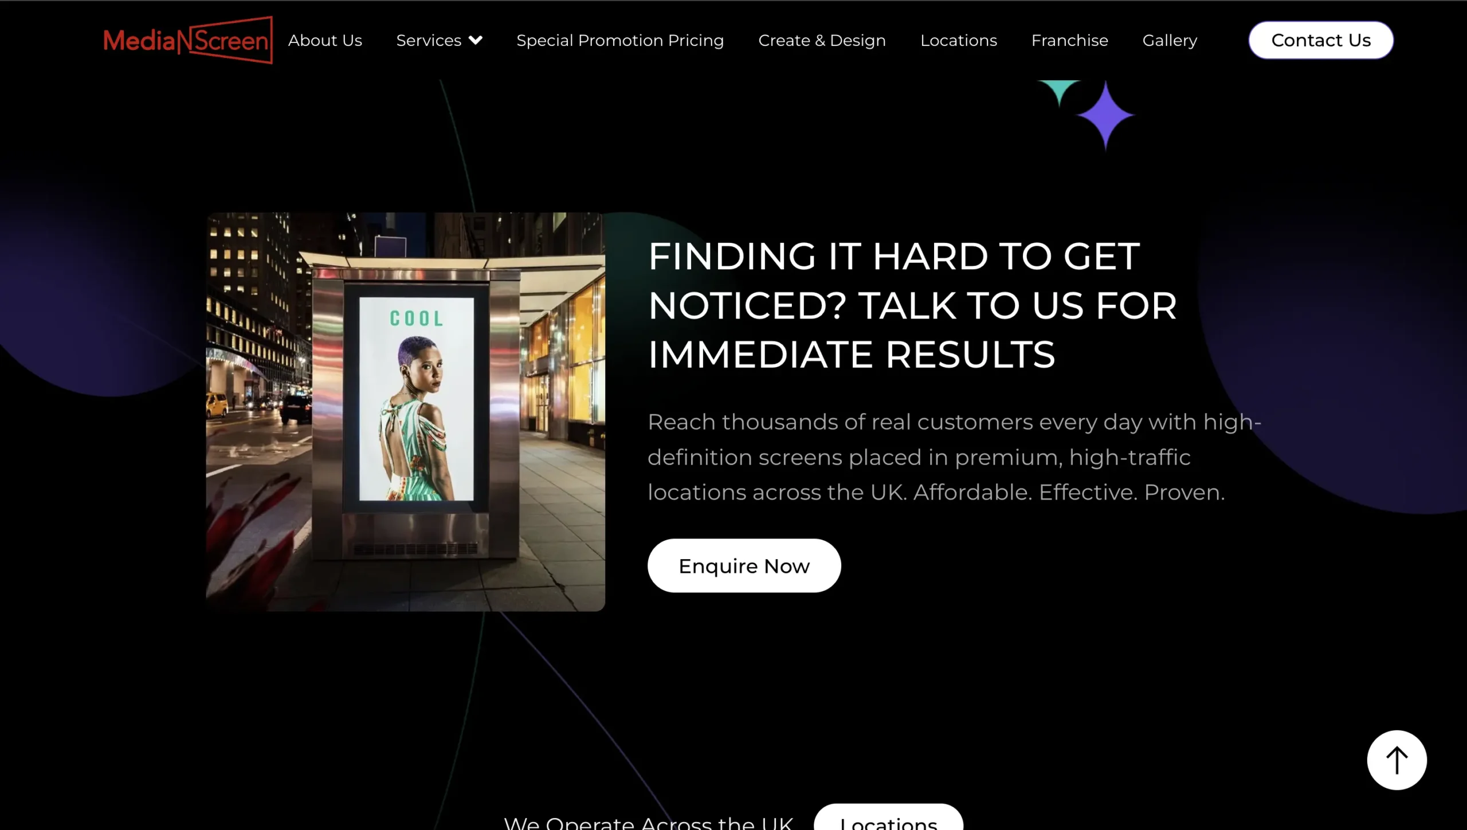Expand the Services dropdown chevron
1467x830 pixels.
tap(476, 40)
